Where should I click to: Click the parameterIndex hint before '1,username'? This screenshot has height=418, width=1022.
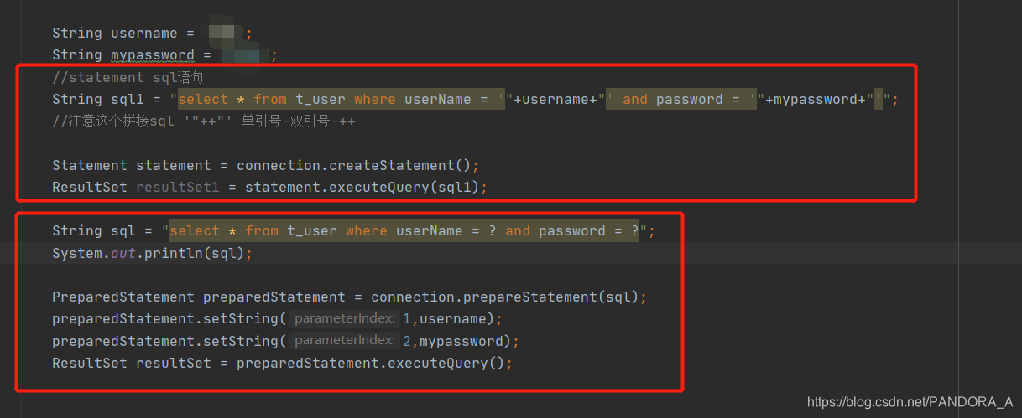pyautogui.click(x=345, y=319)
